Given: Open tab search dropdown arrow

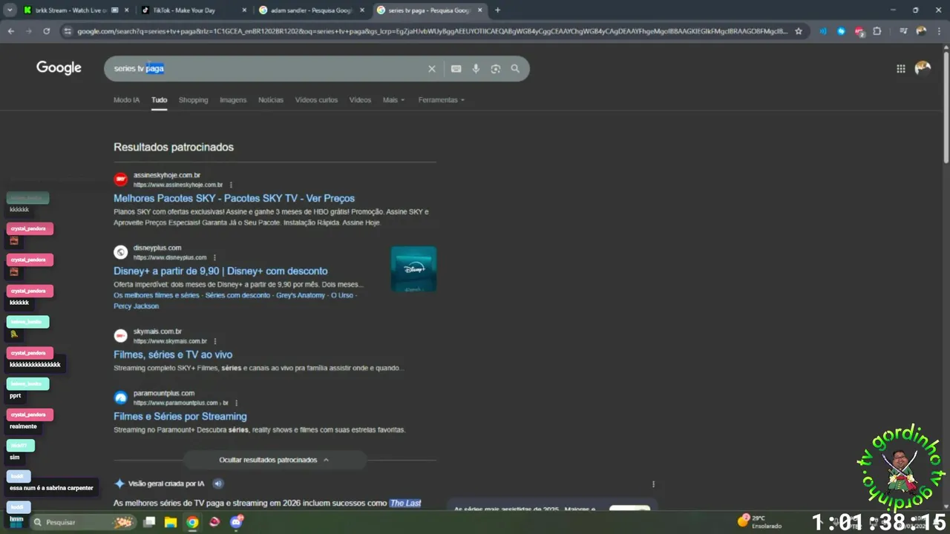Looking at the screenshot, I should [x=10, y=10].
